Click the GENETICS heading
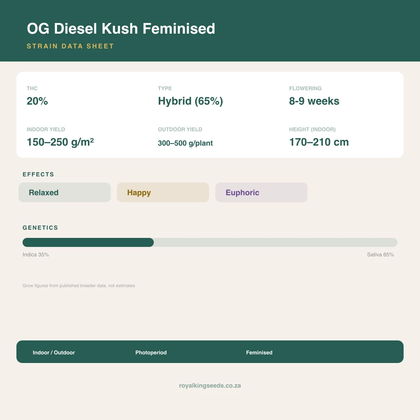Image resolution: width=420 pixels, height=420 pixels. (x=41, y=228)
